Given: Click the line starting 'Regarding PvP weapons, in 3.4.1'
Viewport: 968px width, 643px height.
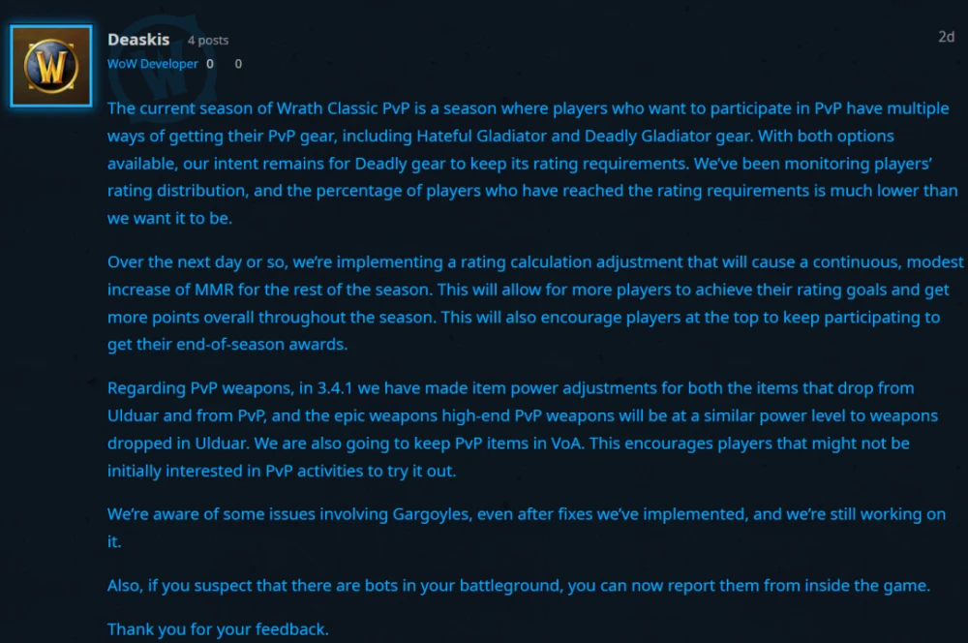Looking at the screenshot, I should click(x=510, y=388).
